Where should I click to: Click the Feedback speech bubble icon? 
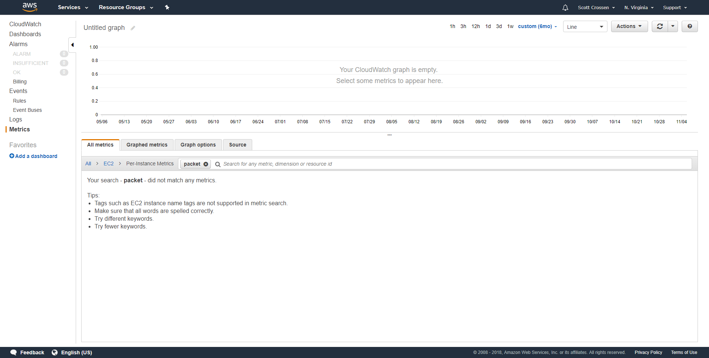click(13, 352)
